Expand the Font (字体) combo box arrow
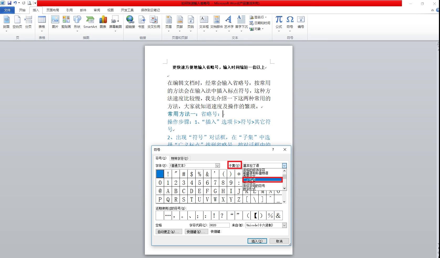 point(217,166)
